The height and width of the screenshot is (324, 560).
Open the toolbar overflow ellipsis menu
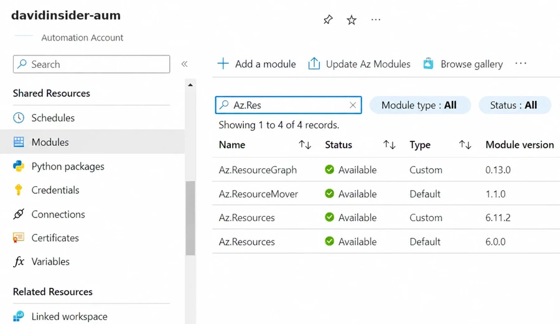[x=521, y=64]
